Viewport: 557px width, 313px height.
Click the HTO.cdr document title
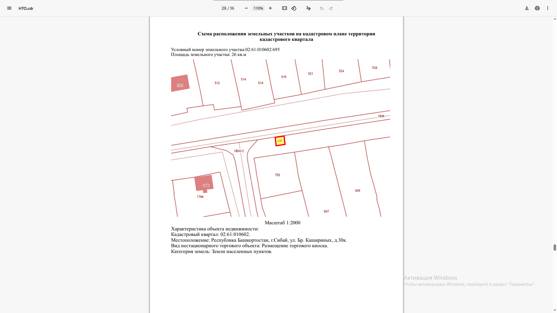point(26,8)
